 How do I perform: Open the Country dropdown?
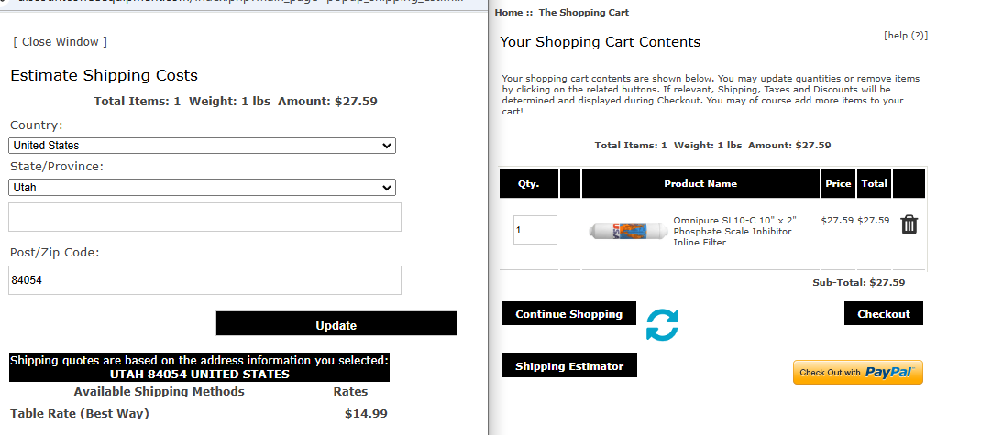(202, 146)
